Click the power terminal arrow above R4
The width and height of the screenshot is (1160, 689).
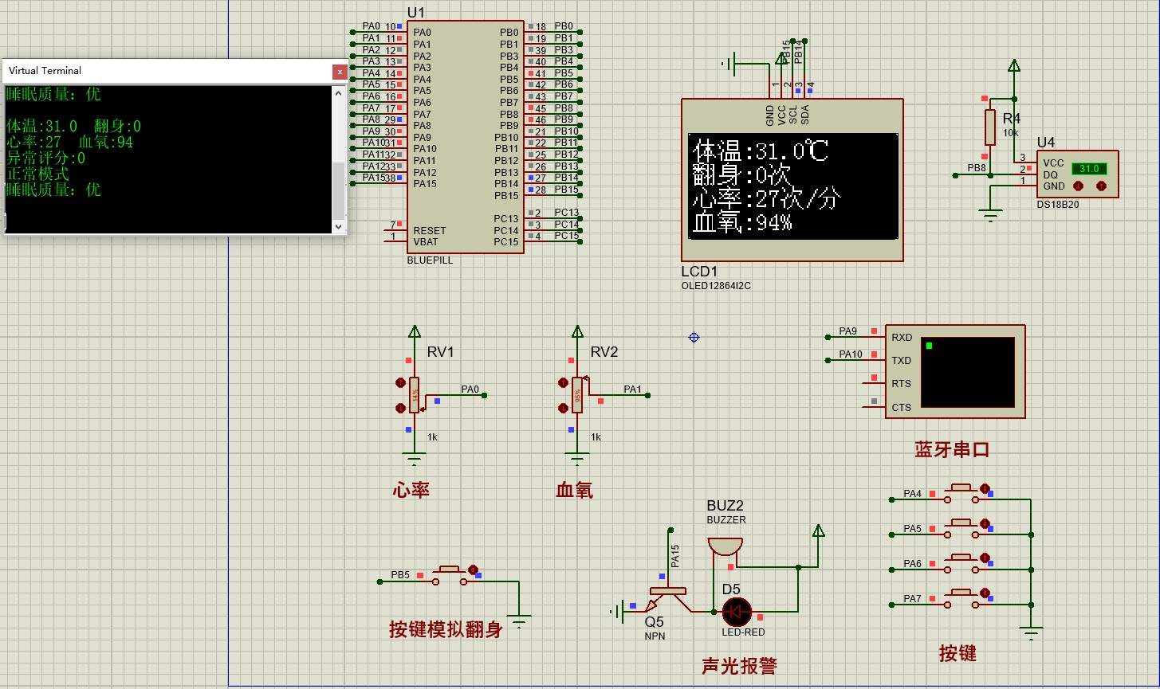1013,65
